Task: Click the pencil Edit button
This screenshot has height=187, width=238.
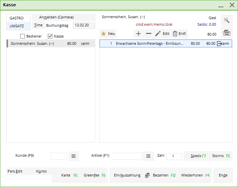Action: [162, 34]
